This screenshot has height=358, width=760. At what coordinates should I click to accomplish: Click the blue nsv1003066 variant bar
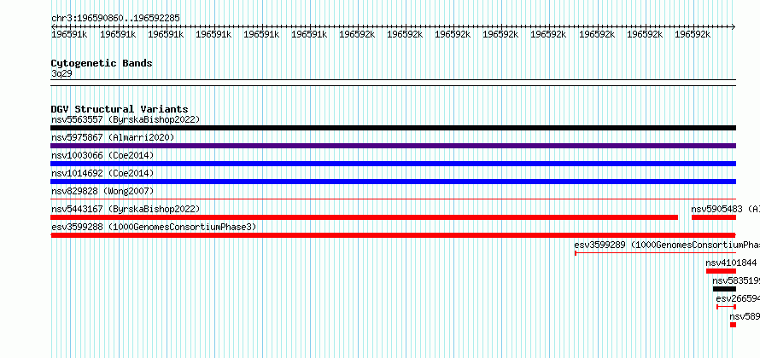393,164
